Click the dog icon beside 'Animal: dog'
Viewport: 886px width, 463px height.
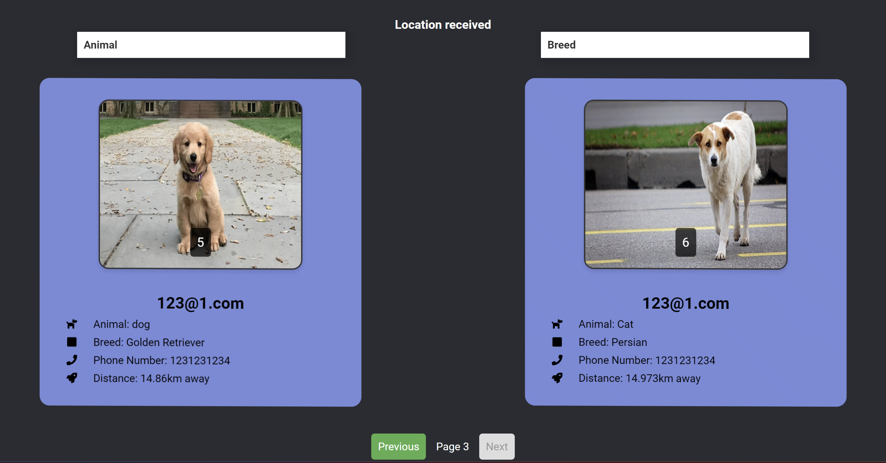72,324
